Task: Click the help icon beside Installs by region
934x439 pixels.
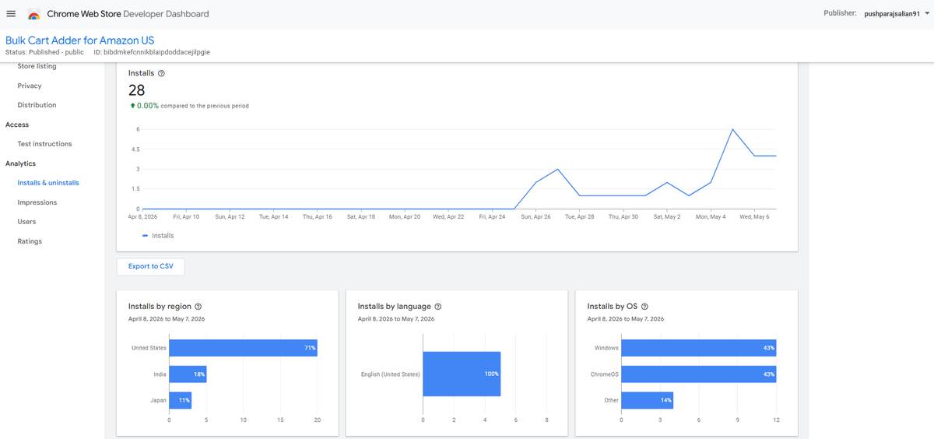Action: [x=198, y=307]
